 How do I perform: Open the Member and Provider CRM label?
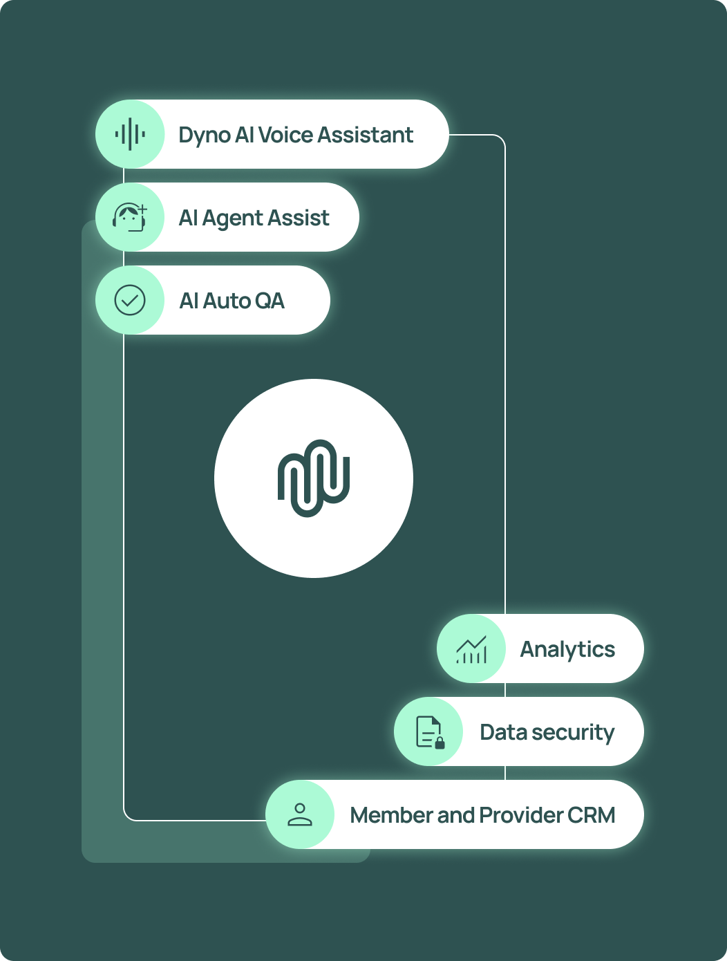(482, 815)
